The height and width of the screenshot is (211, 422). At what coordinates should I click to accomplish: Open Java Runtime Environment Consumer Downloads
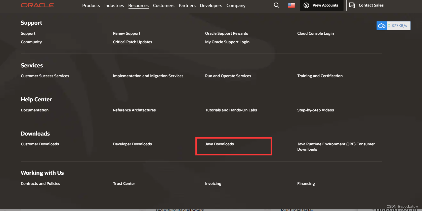tap(336, 147)
